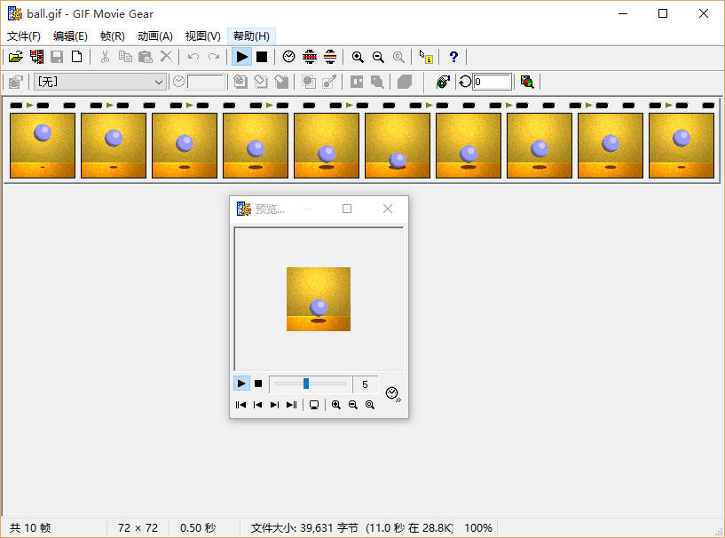Jump to first frame in preview
725x538 pixels.
tap(240, 405)
